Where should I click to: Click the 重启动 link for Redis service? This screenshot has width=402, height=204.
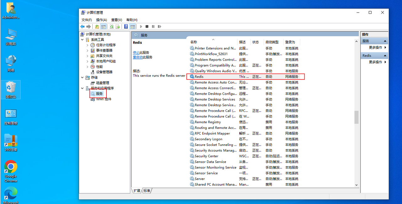click(x=138, y=57)
